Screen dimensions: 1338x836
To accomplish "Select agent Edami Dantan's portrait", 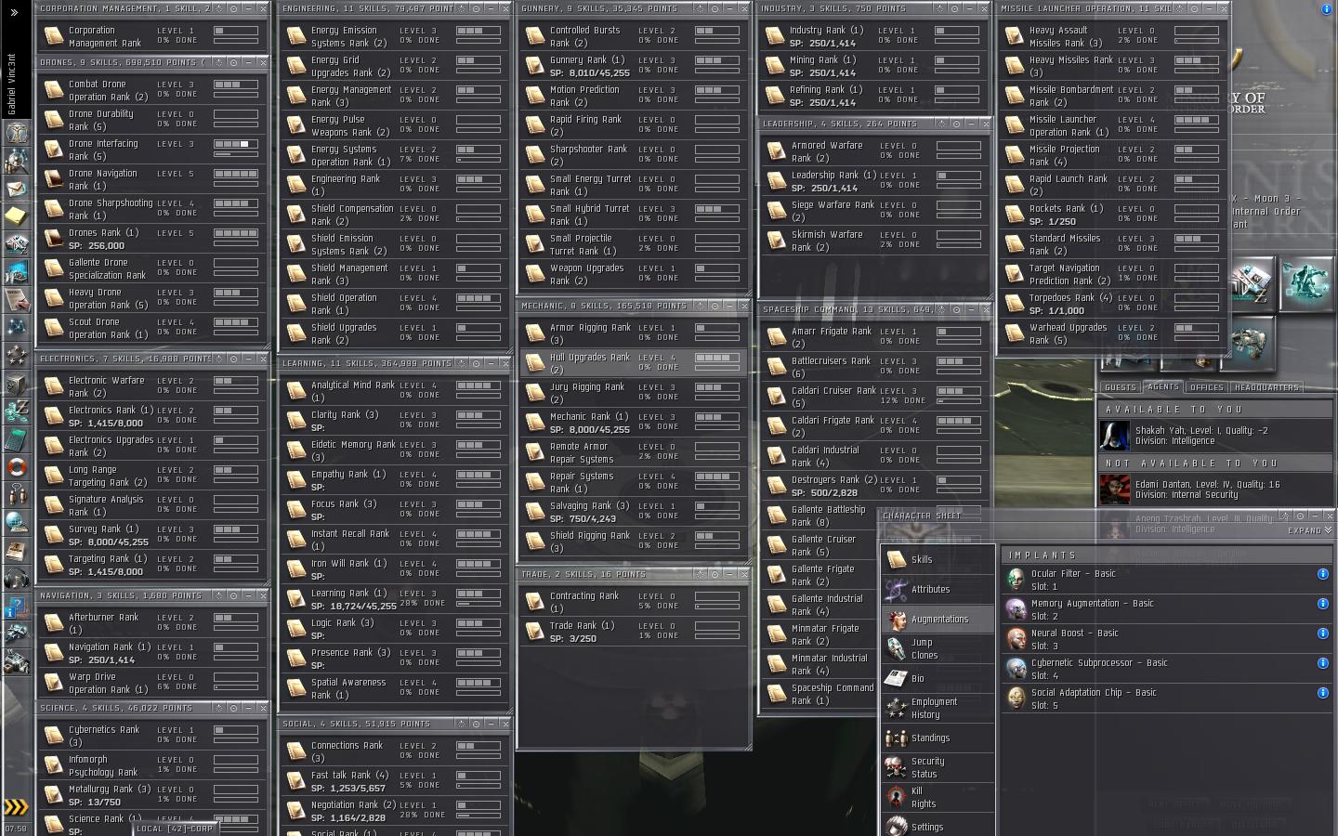I will tap(1114, 490).
